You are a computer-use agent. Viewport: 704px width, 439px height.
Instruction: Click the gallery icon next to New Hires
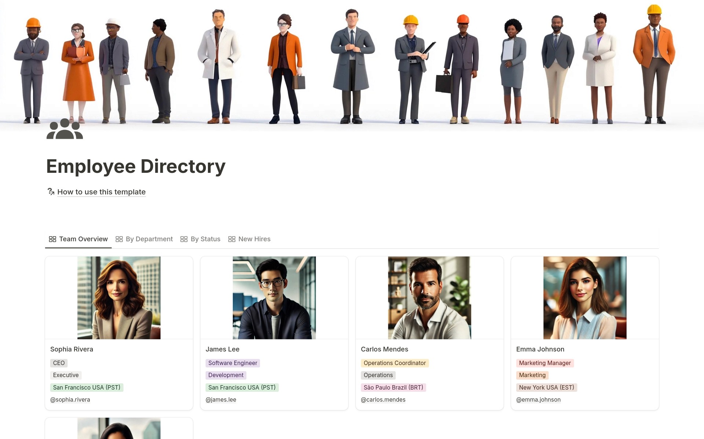pyautogui.click(x=231, y=239)
